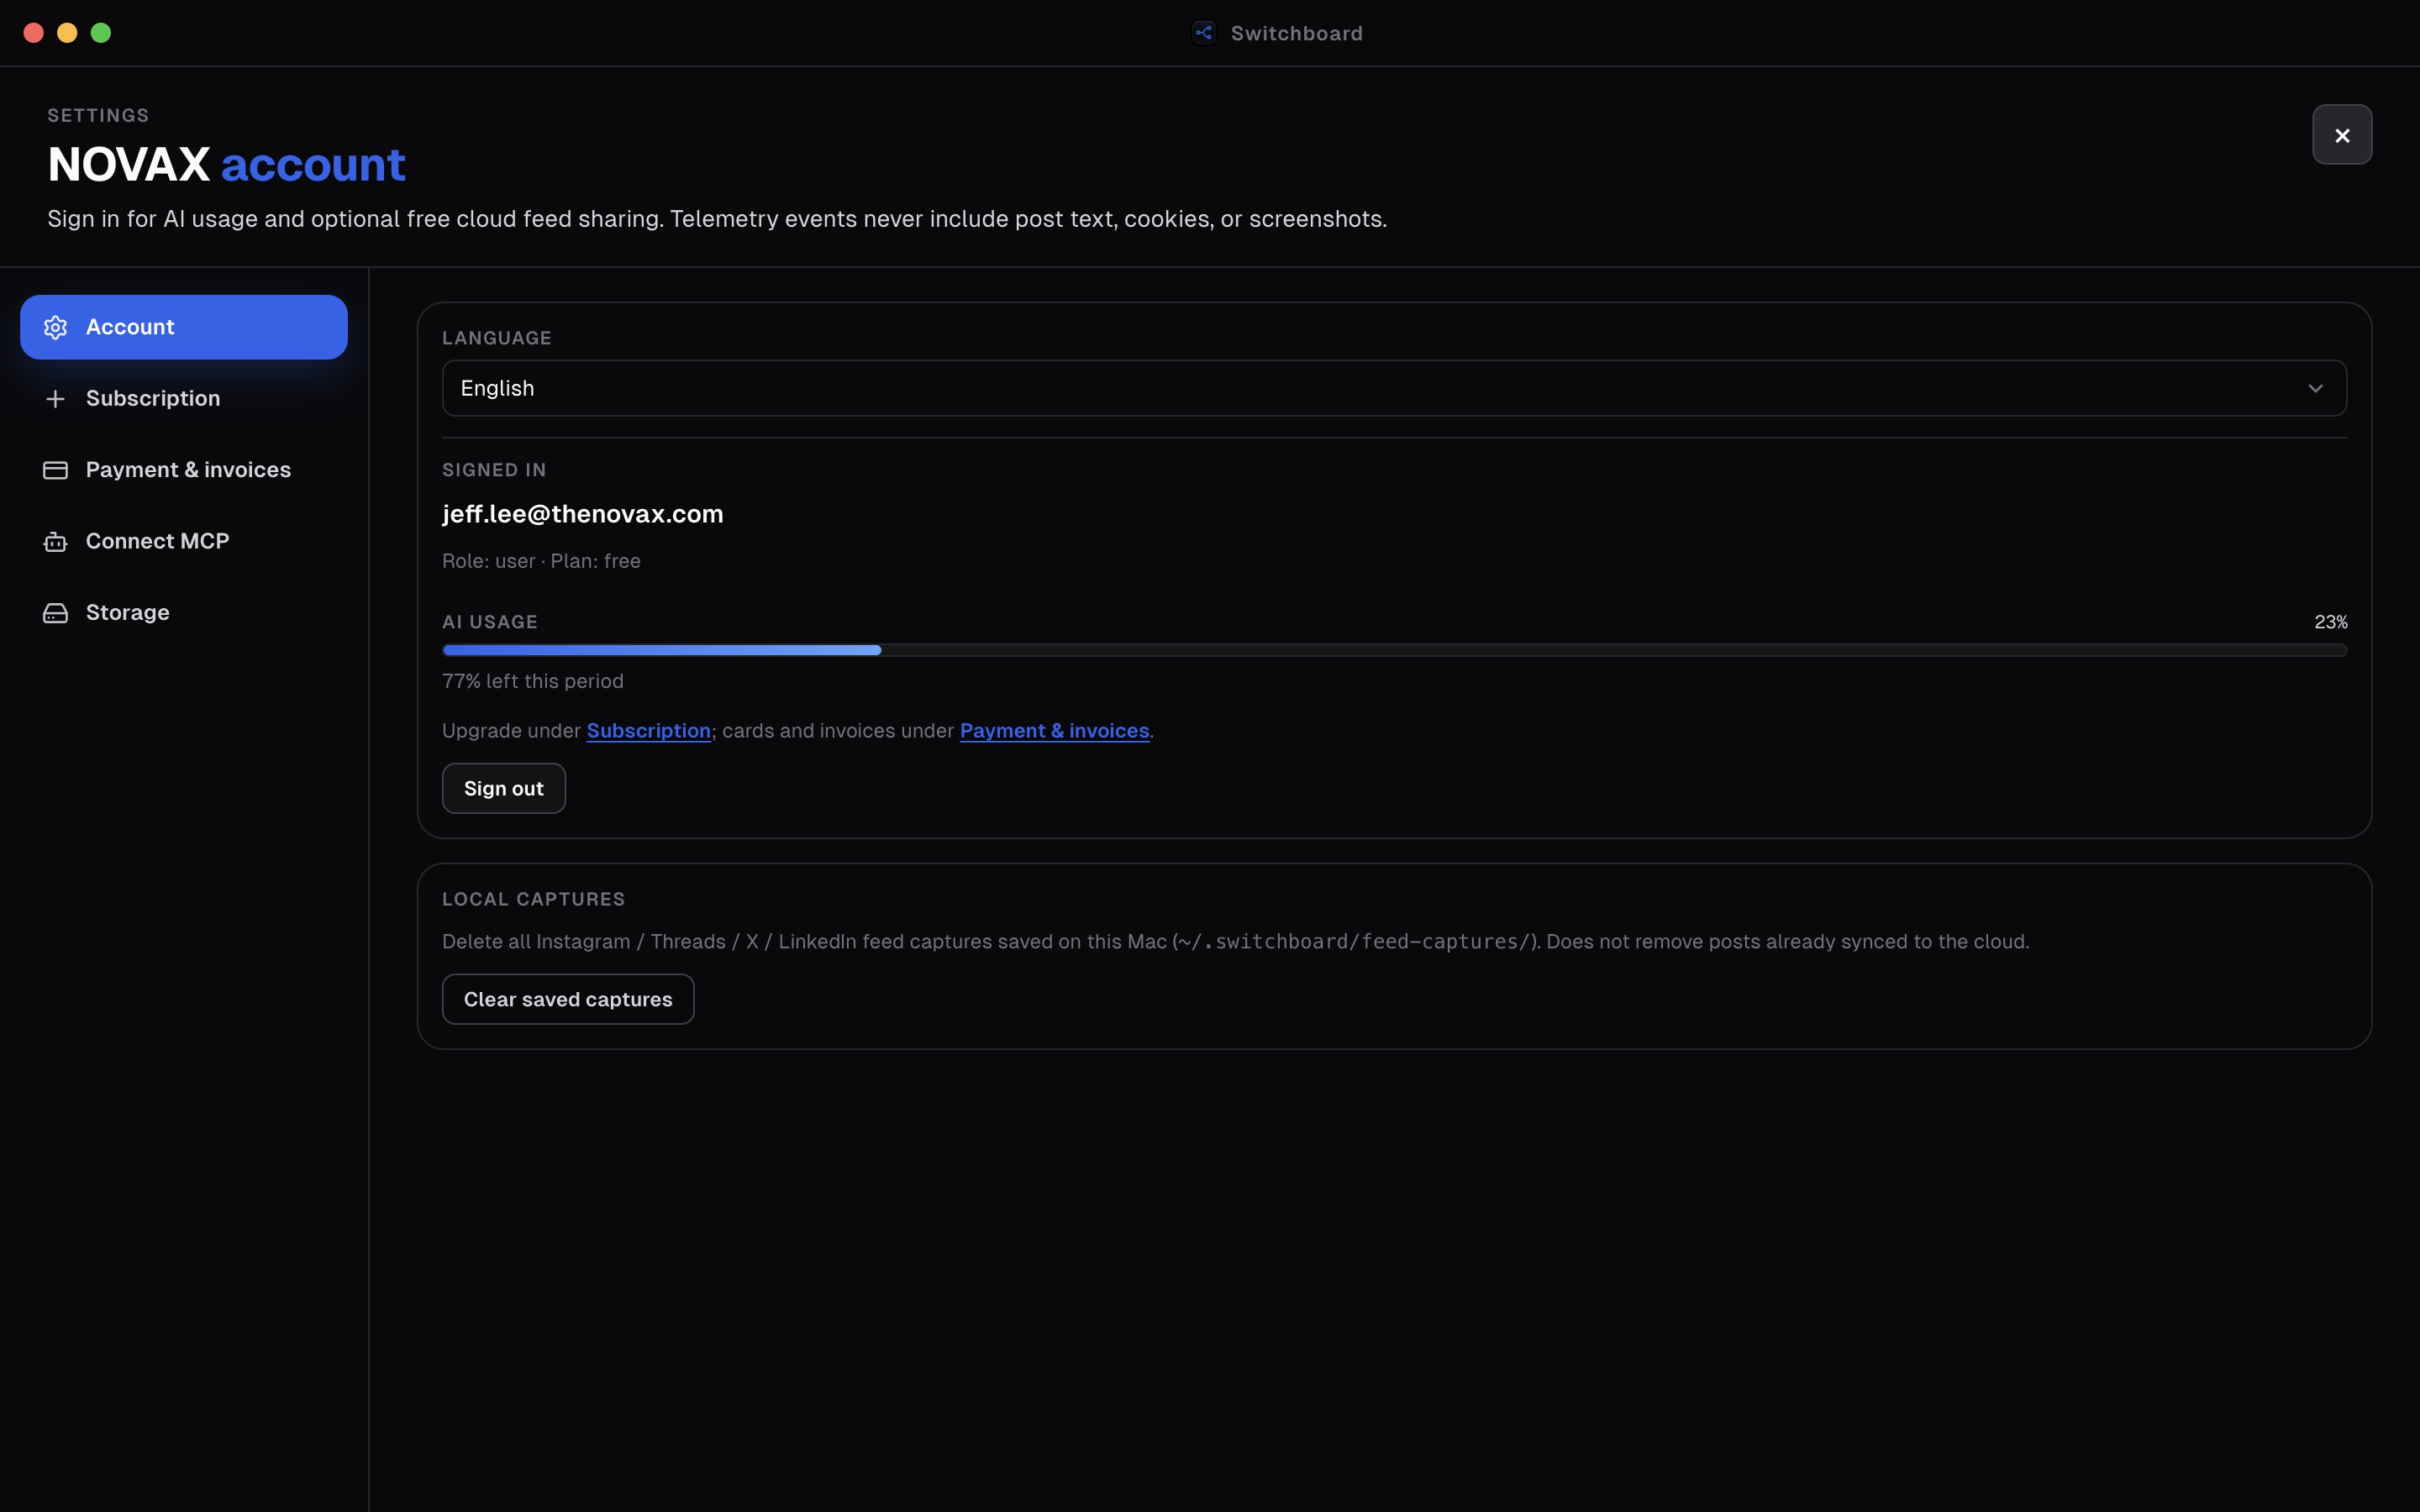2420x1512 pixels.
Task: Click the Storage drive icon
Action: coord(55,613)
